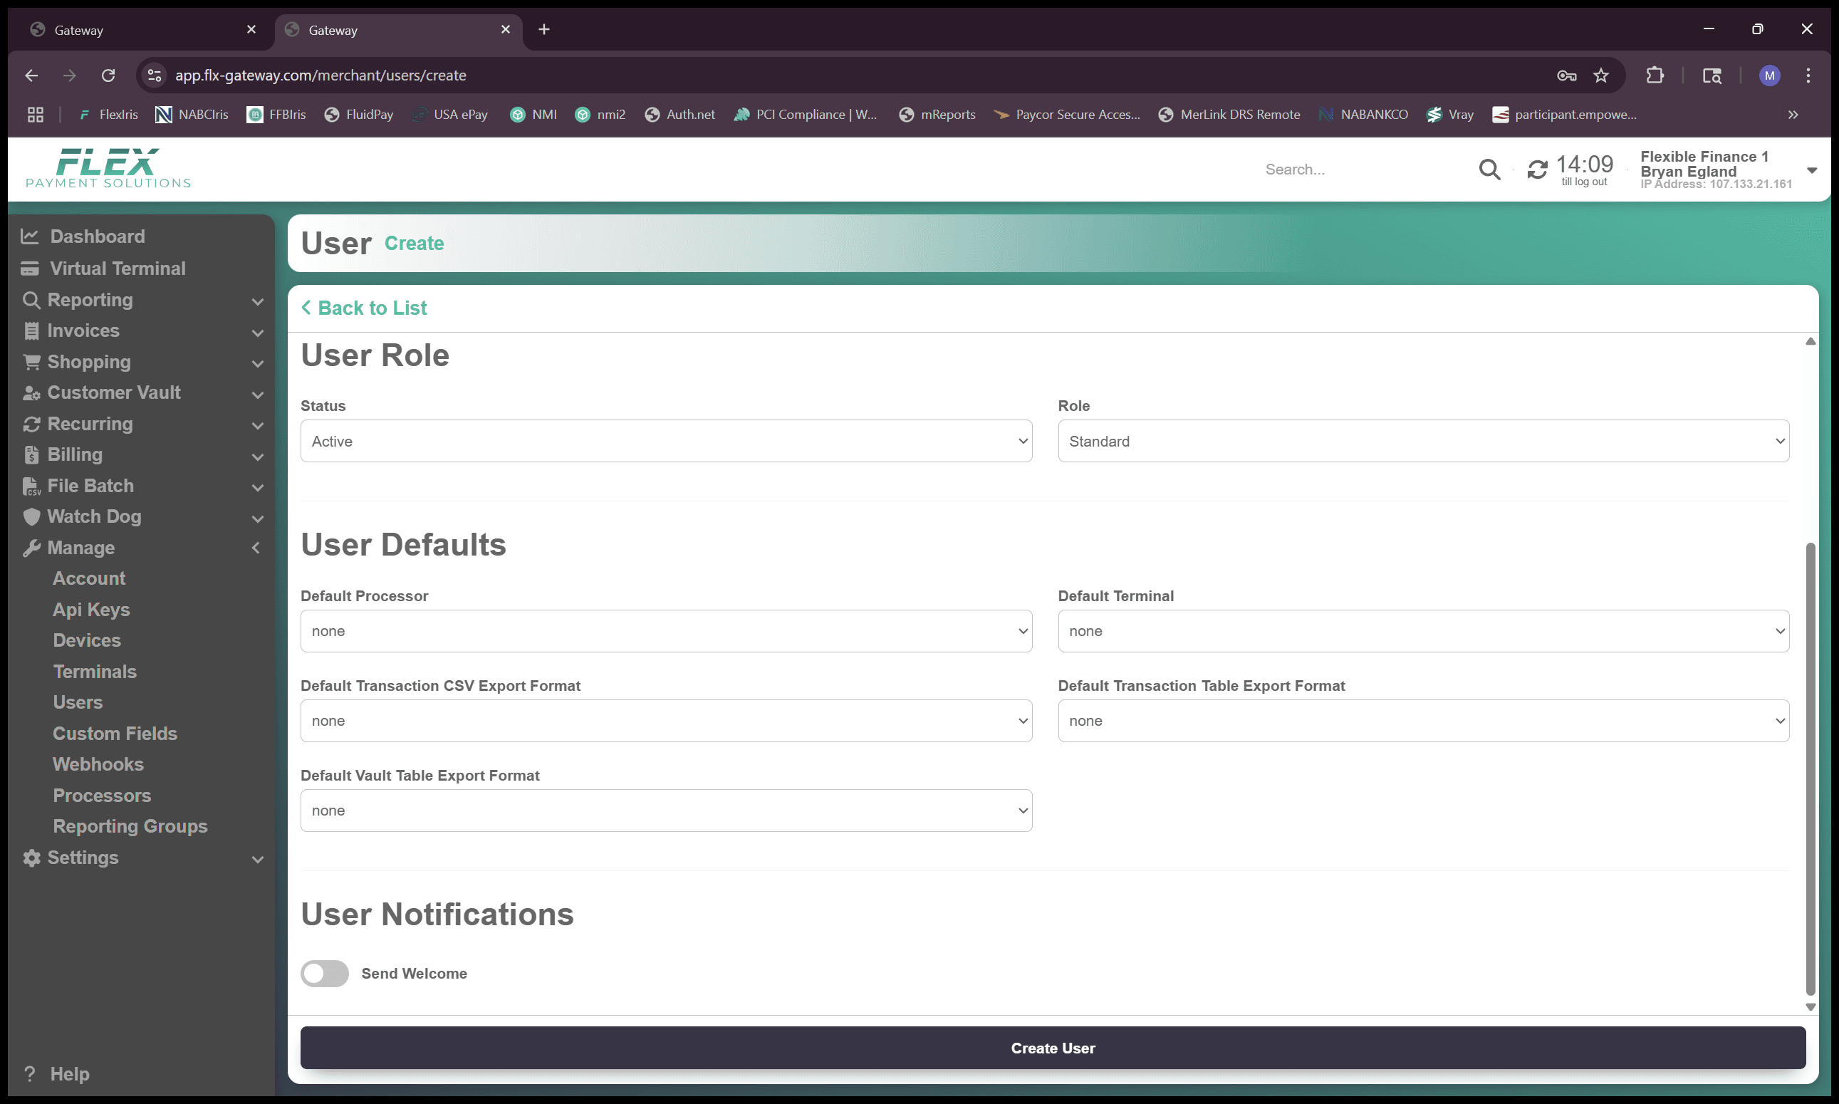1839x1104 pixels.
Task: Open the Auth.net bookmark
Action: coord(680,115)
